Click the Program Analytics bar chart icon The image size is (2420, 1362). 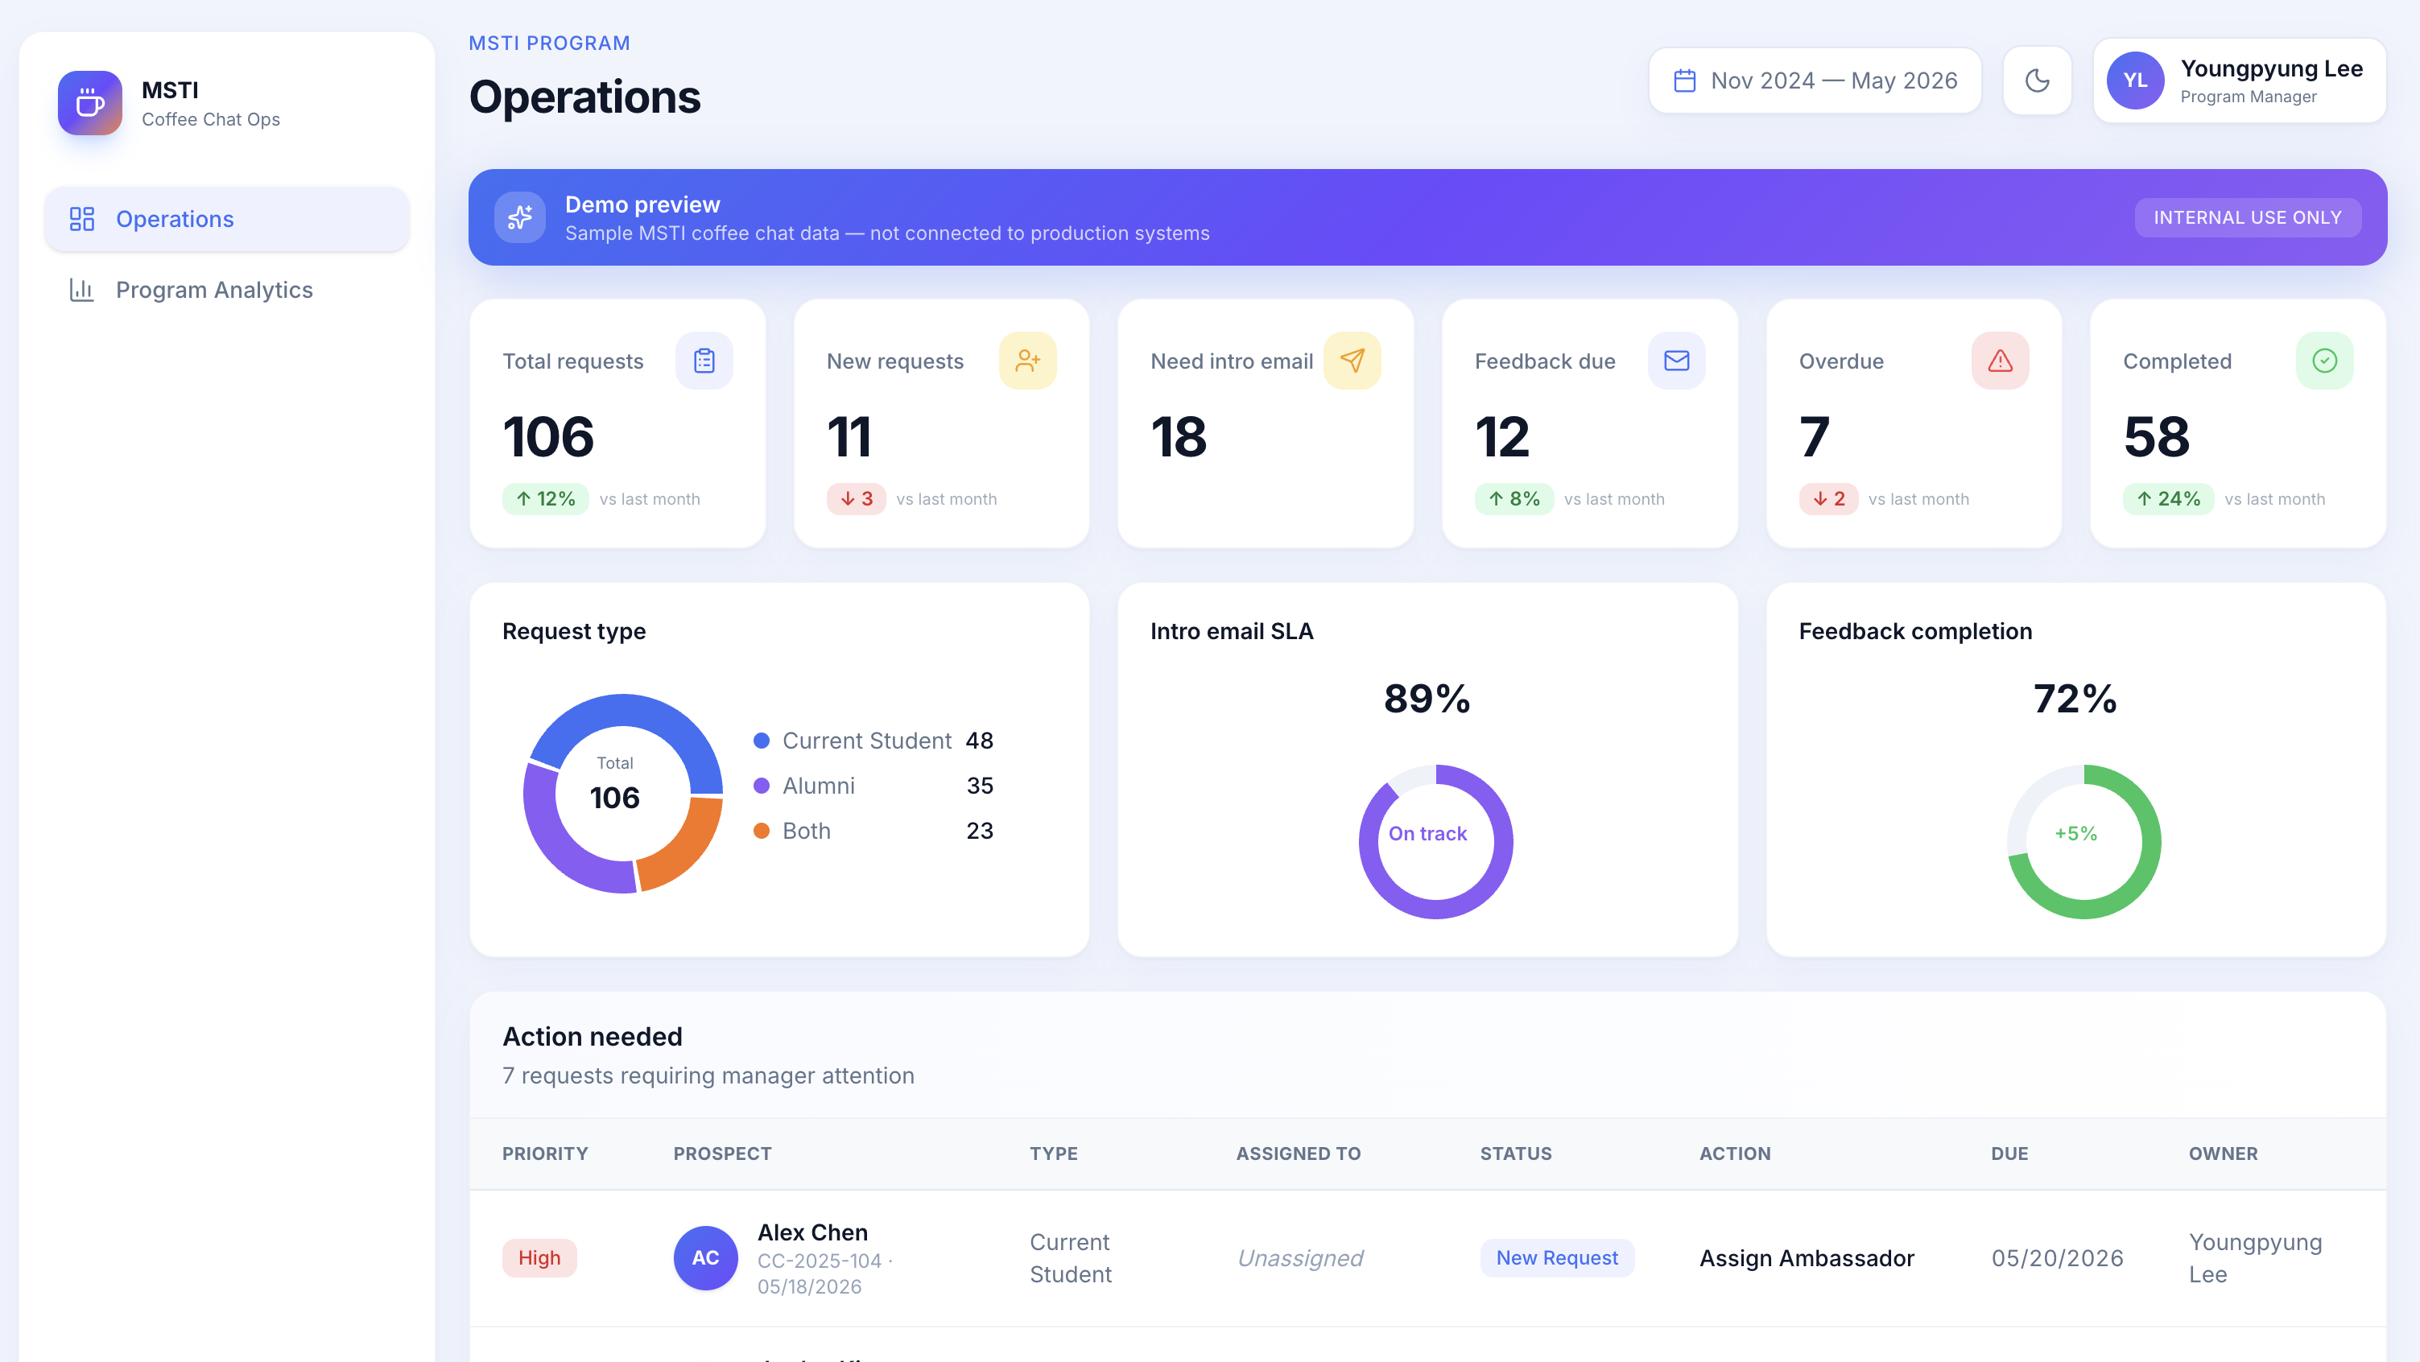click(82, 289)
